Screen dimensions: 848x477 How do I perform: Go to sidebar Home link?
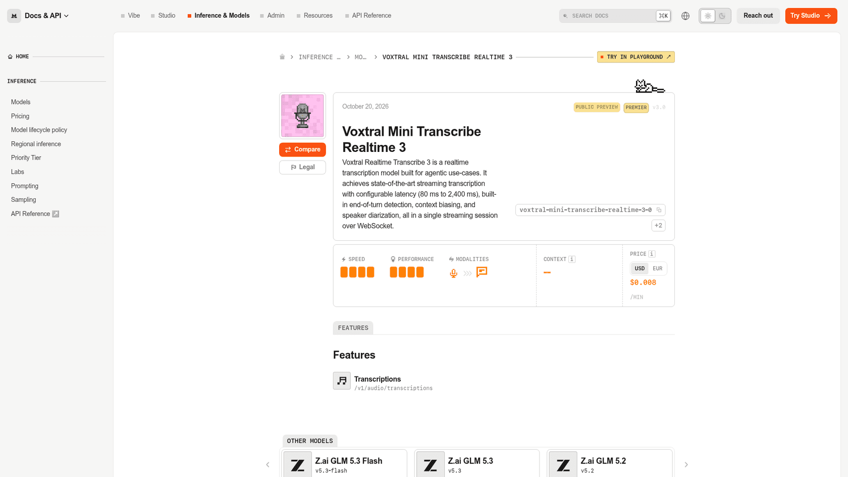pos(18,57)
